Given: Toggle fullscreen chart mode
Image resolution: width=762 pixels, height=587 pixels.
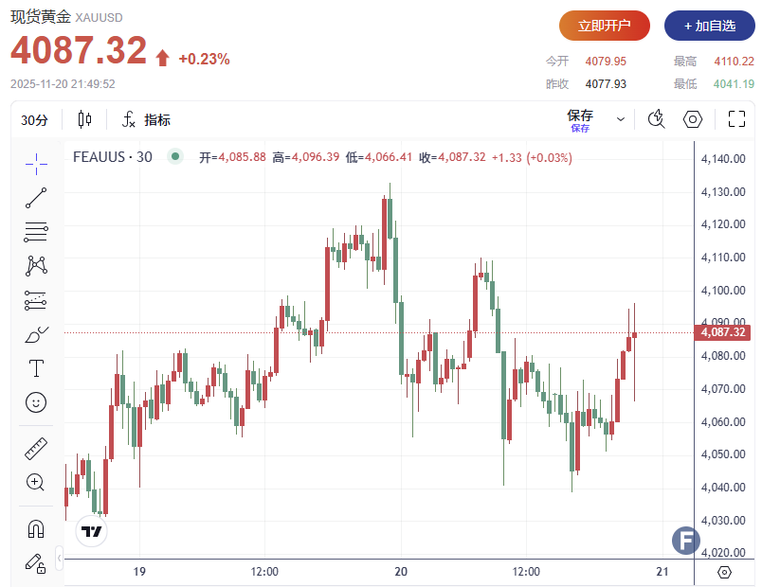Looking at the screenshot, I should (736, 119).
